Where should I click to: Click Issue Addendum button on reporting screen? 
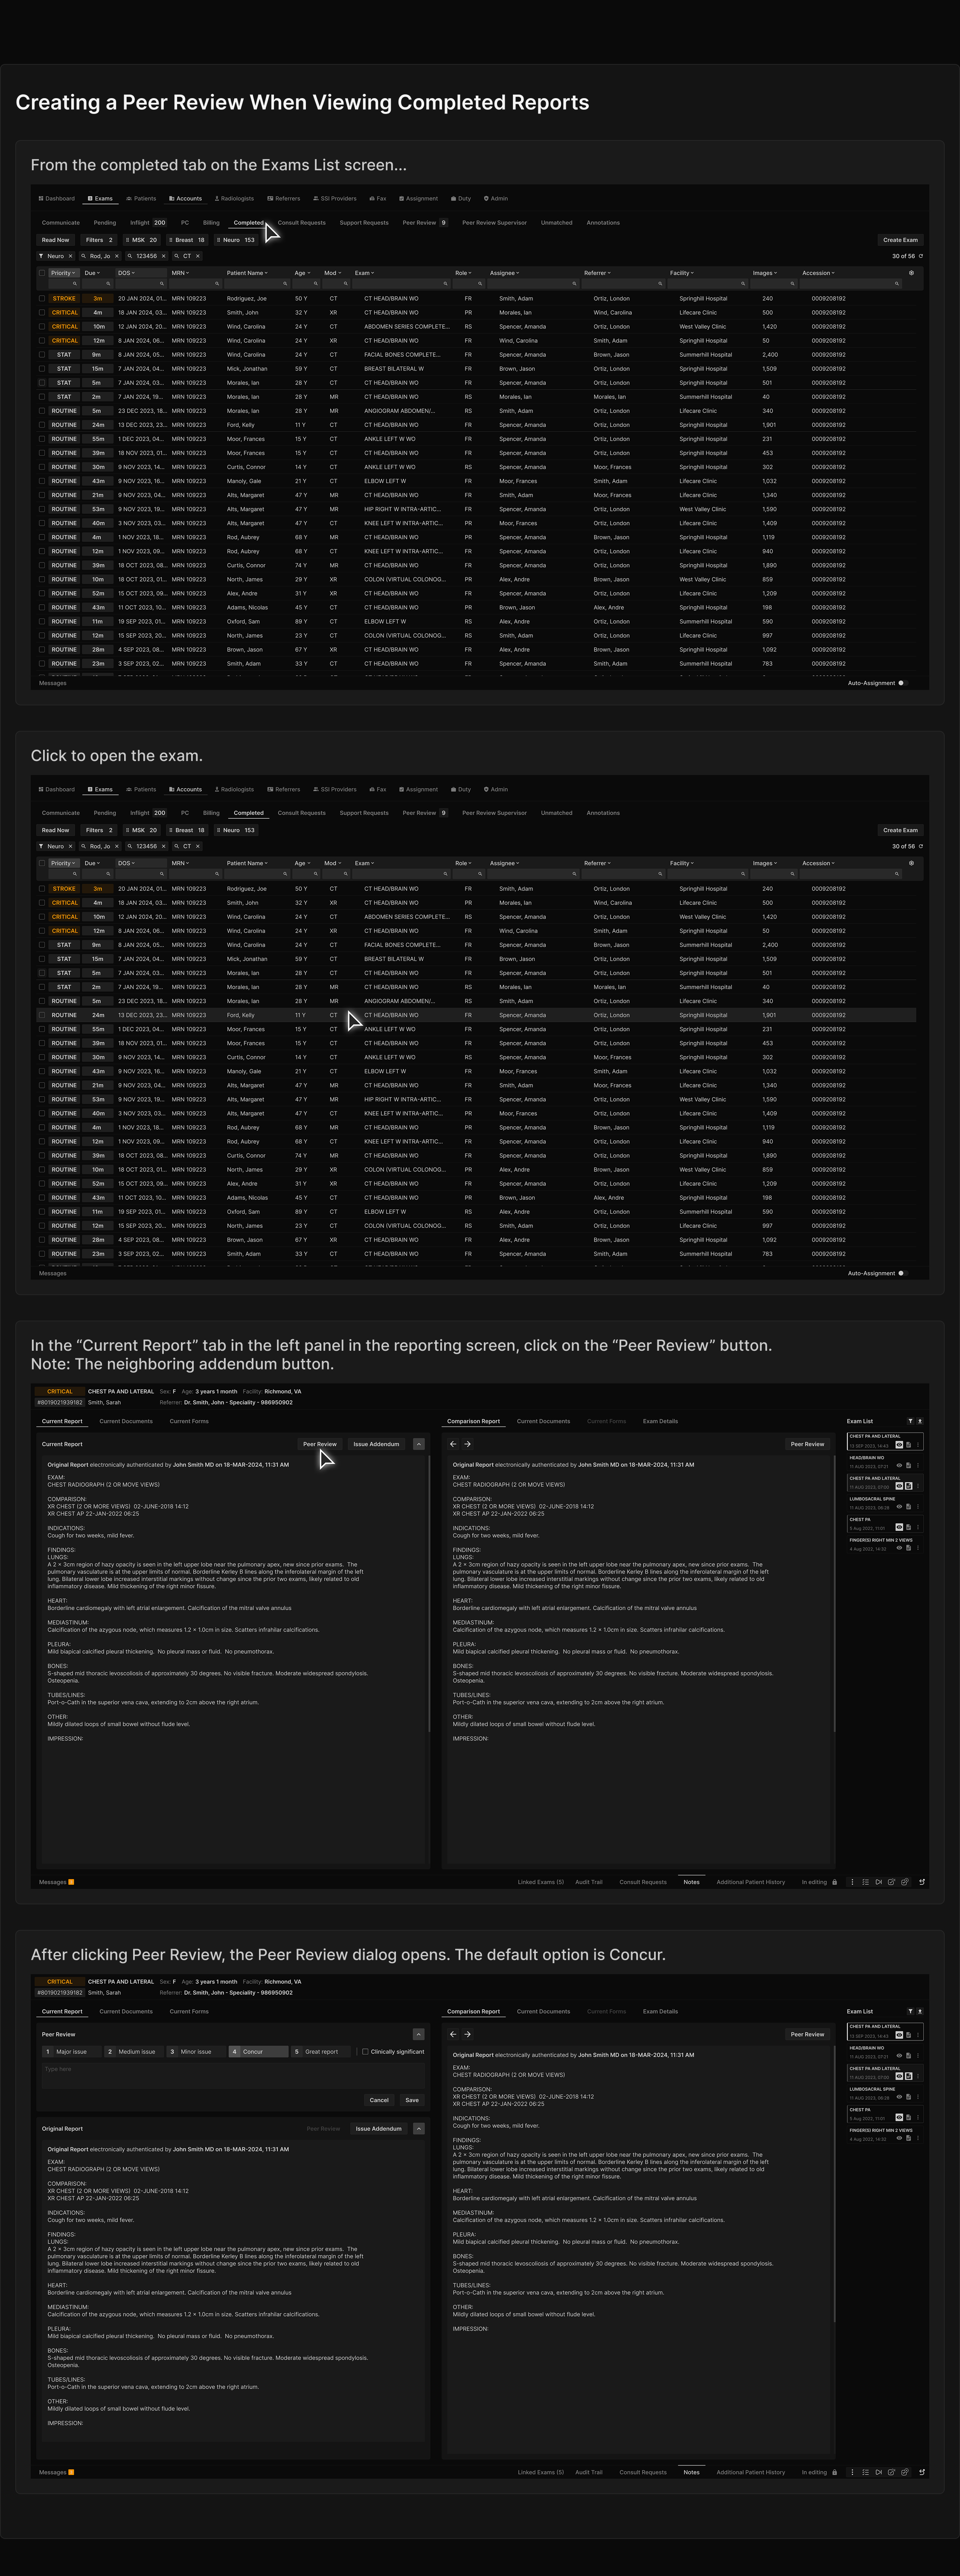(x=376, y=1444)
